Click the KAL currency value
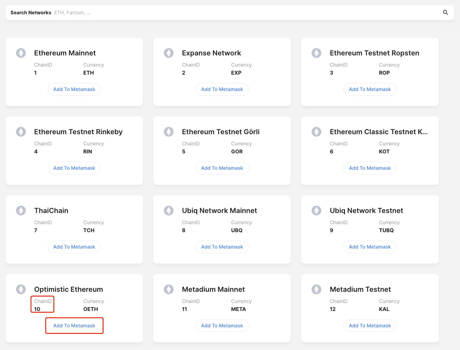The width and height of the screenshot is (460, 350). [x=384, y=309]
